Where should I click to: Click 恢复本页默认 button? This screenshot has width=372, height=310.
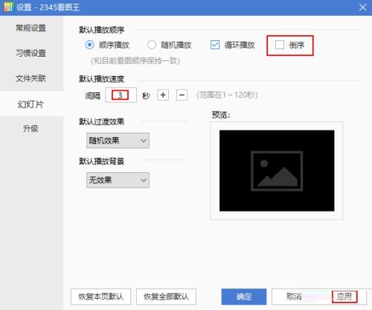[x=100, y=297]
